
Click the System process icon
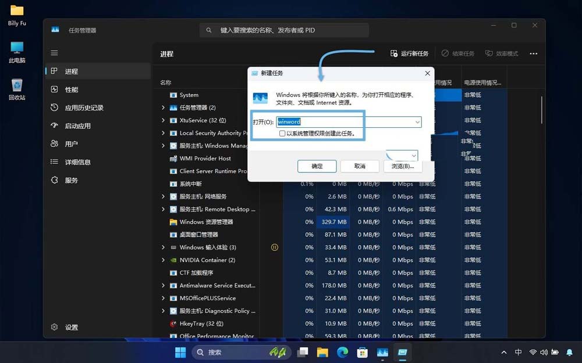click(173, 95)
